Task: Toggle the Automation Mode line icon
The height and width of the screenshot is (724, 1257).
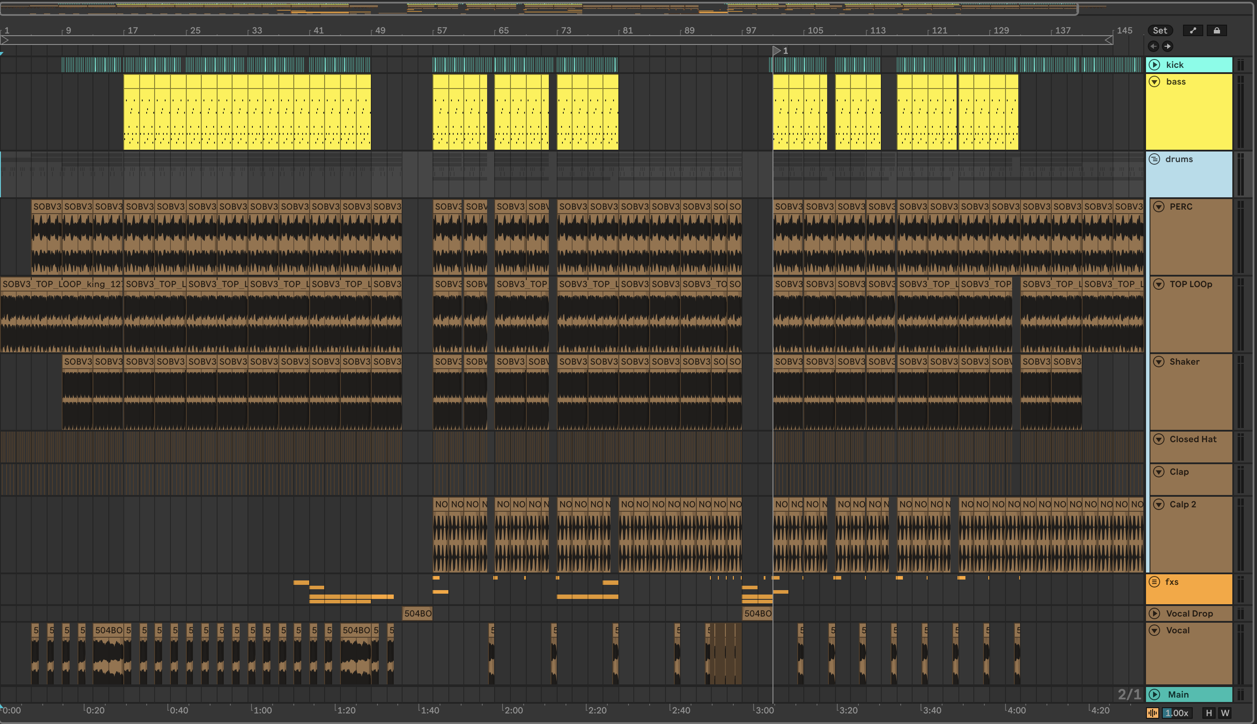Action: [x=1192, y=30]
